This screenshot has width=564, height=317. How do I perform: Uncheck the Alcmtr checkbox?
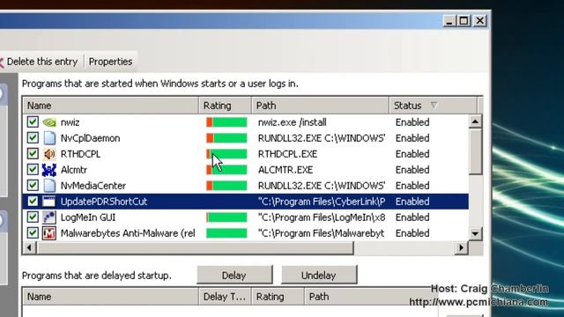pyautogui.click(x=33, y=169)
